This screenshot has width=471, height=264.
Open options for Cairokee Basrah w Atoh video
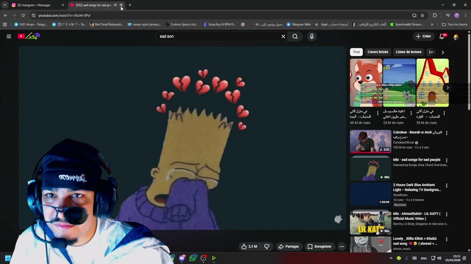[447, 133]
